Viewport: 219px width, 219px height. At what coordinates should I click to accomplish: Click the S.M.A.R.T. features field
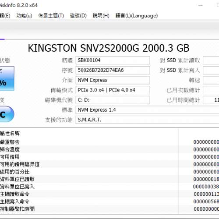point(147,120)
